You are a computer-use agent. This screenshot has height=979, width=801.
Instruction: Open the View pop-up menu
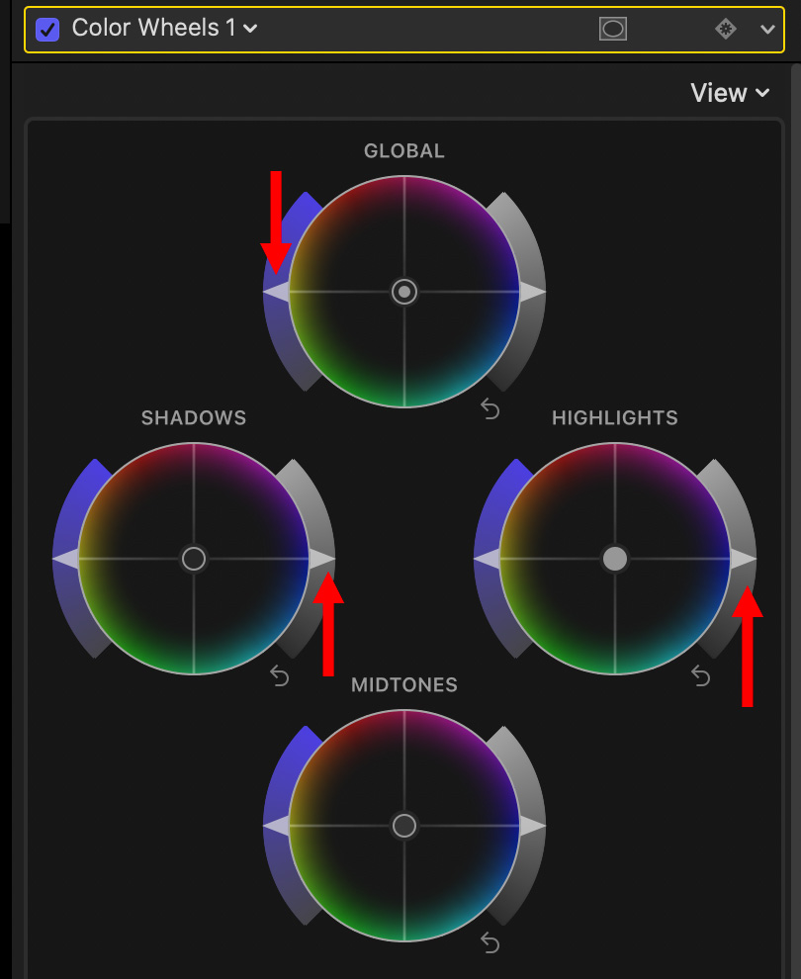(730, 93)
